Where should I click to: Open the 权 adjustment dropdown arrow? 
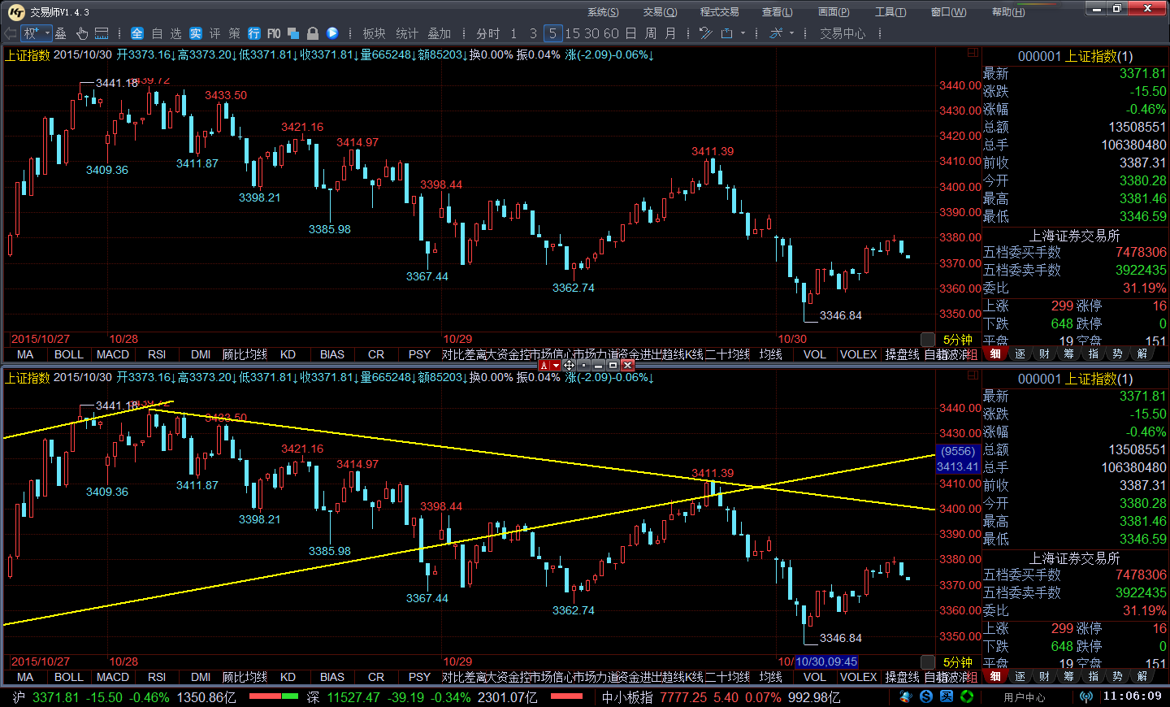pyautogui.click(x=47, y=33)
